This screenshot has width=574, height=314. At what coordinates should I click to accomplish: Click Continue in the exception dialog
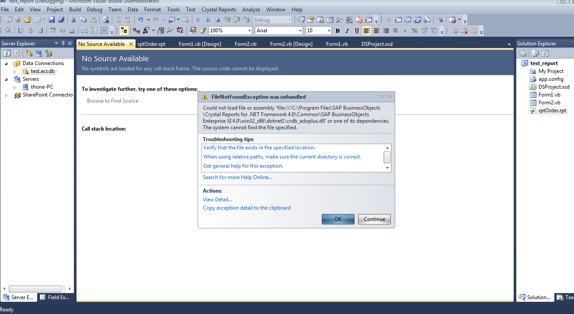point(374,219)
